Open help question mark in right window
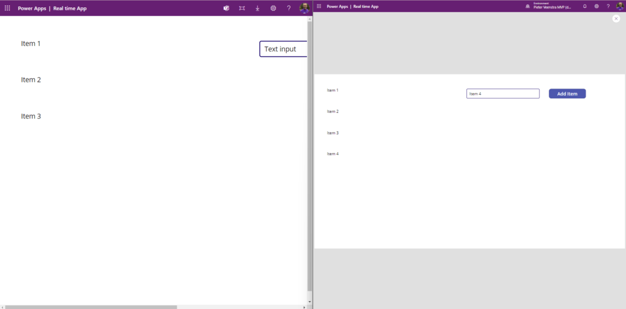626x309 pixels. [608, 6]
